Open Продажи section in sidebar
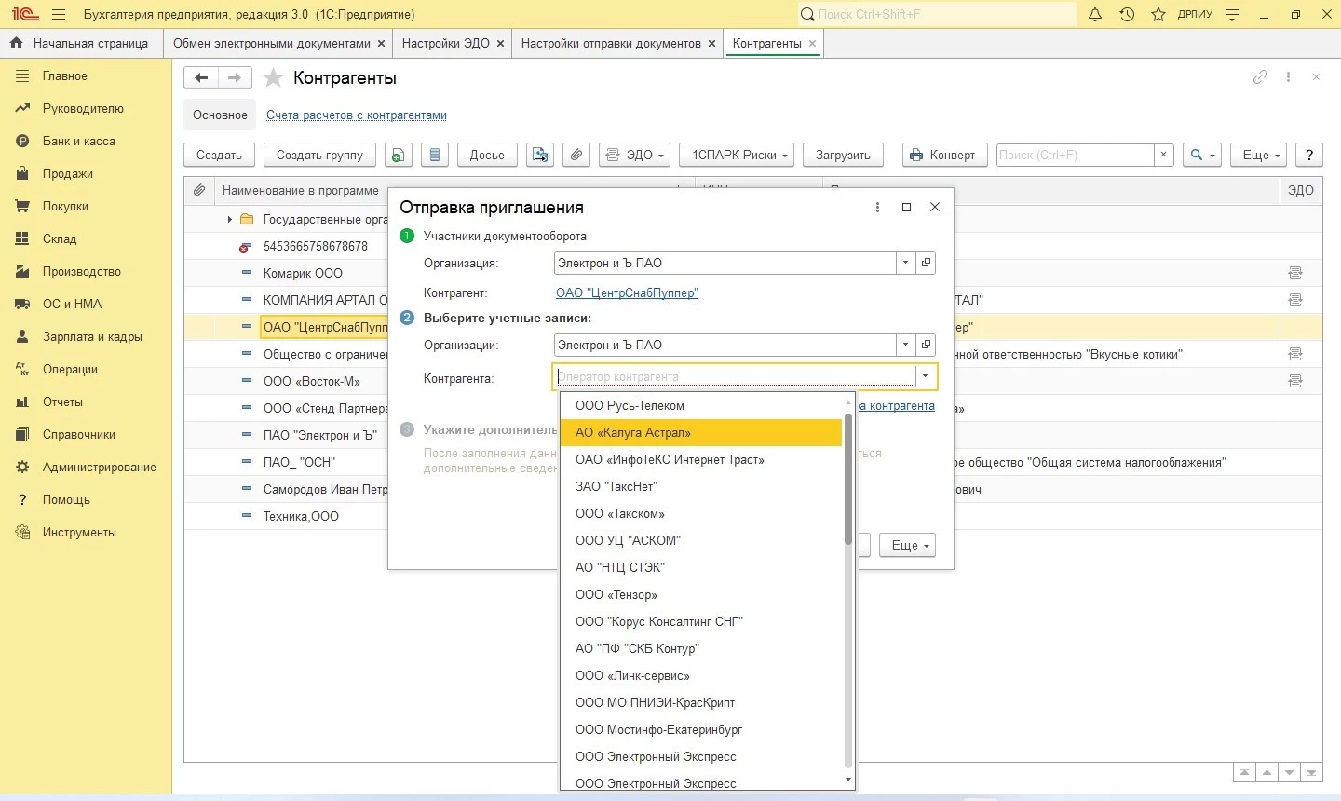Image resolution: width=1341 pixels, height=801 pixels. [67, 173]
